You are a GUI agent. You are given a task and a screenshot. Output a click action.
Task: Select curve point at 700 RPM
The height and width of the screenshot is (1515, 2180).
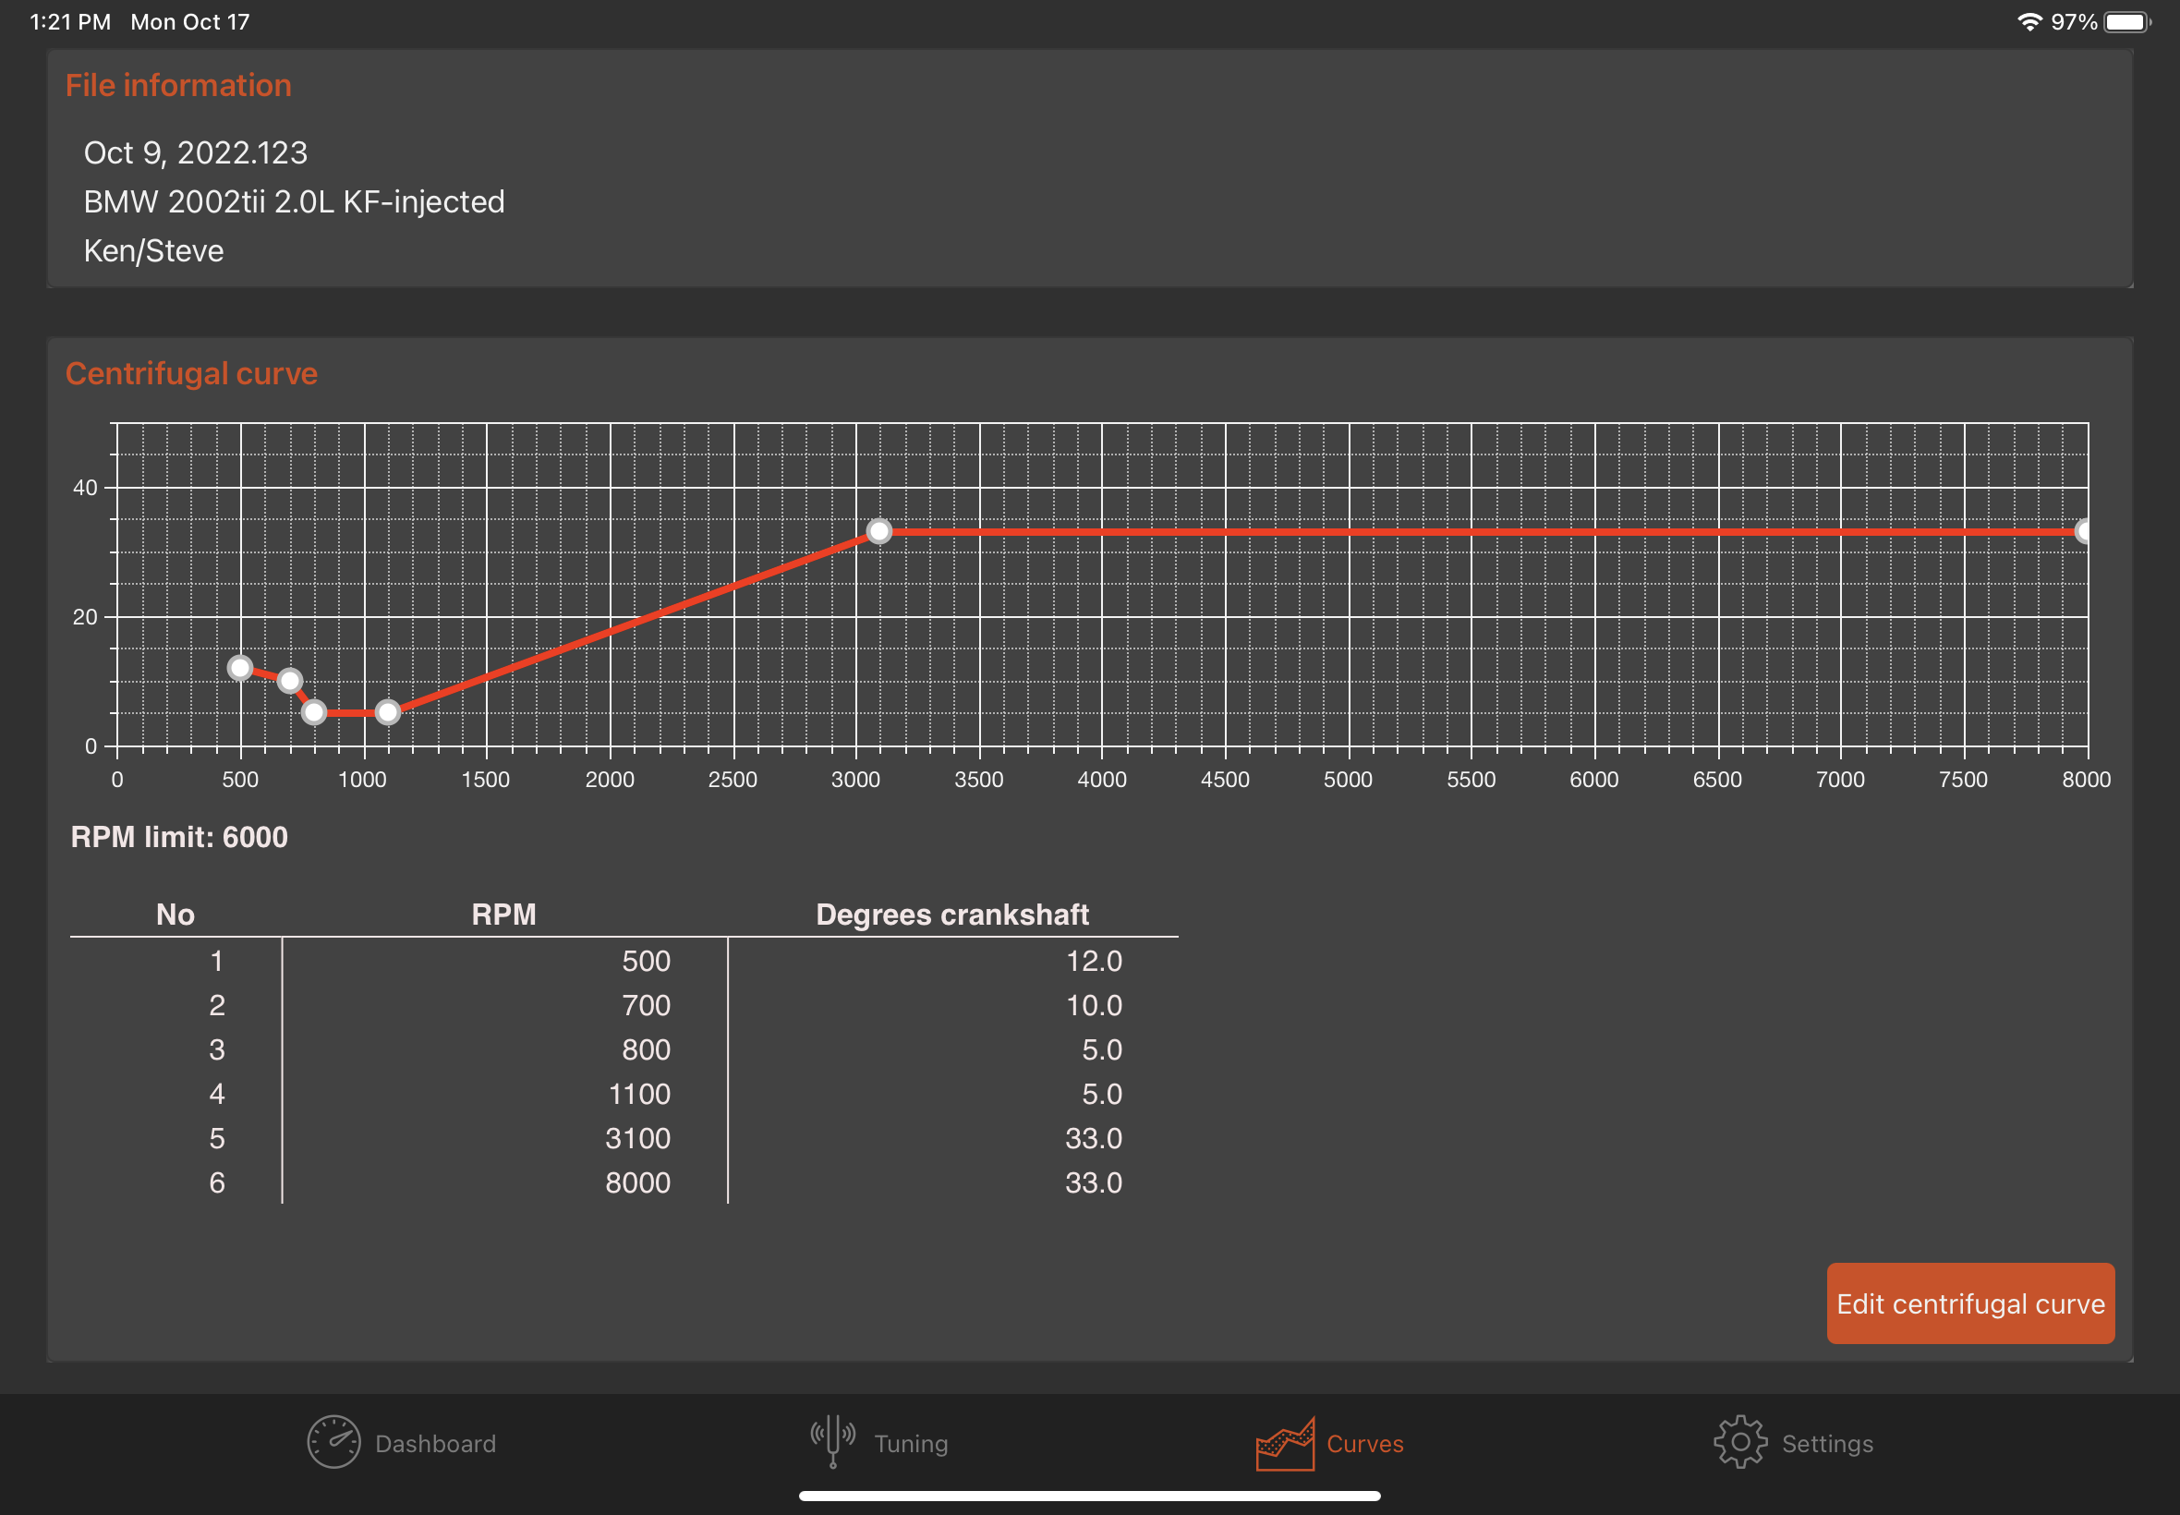289,681
